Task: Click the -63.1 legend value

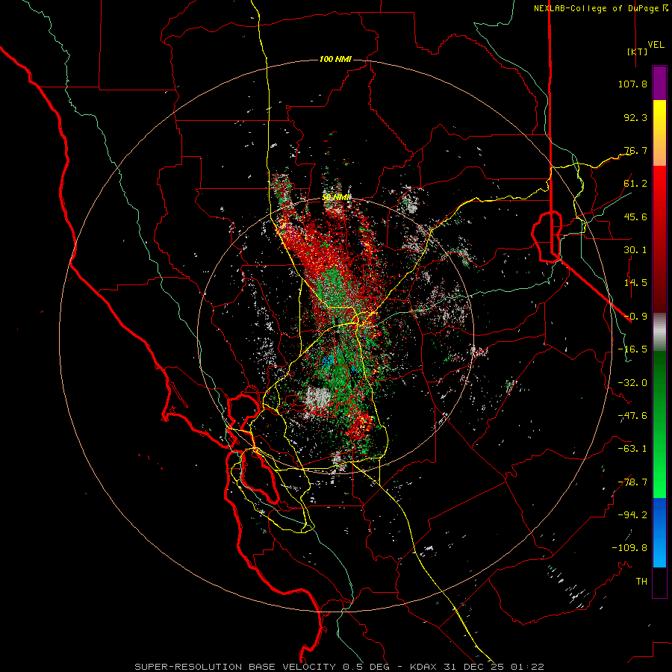Action: coord(632,449)
